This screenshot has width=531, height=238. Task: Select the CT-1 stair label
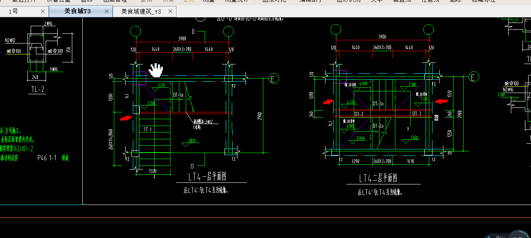pos(147,129)
